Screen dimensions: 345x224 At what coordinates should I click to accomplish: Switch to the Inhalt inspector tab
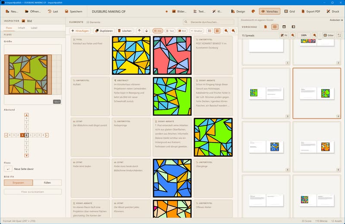click(x=21, y=28)
